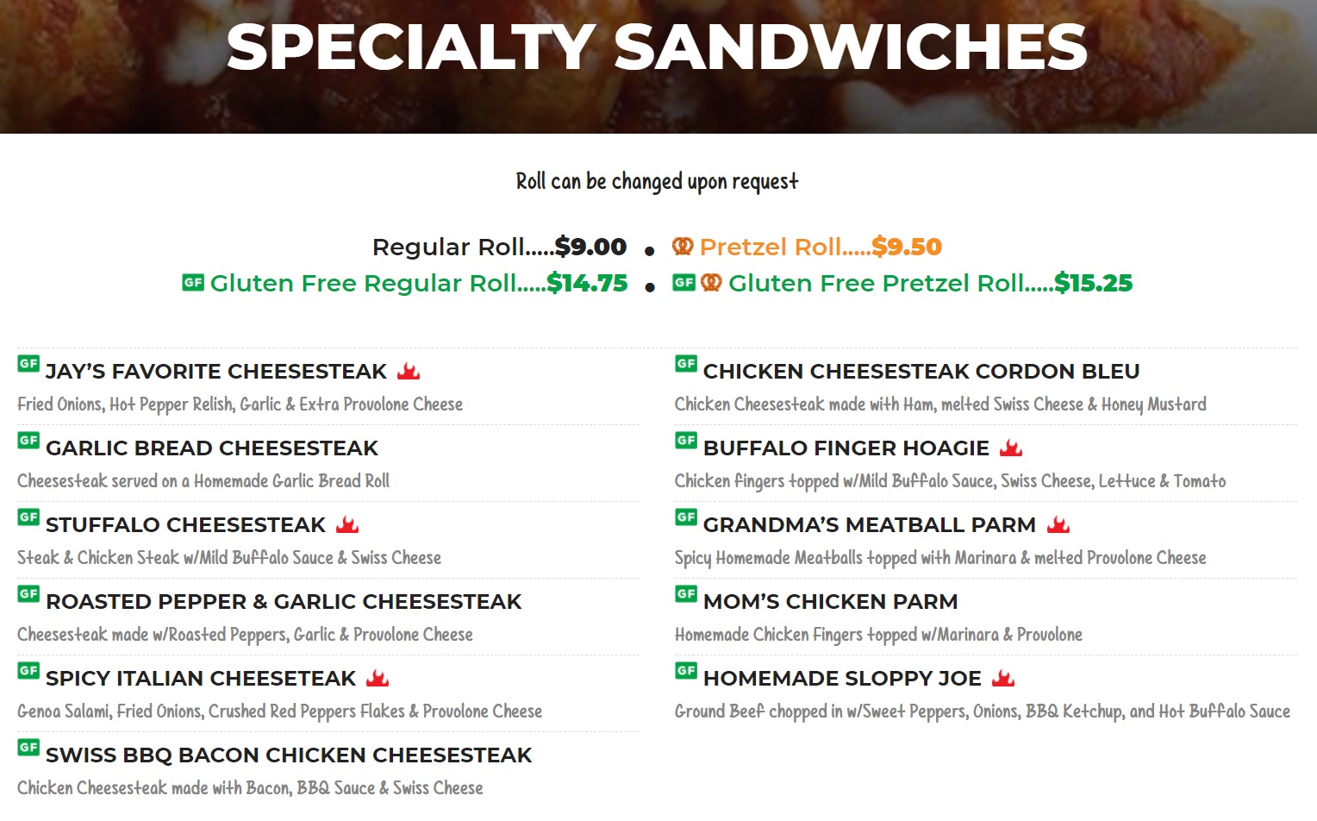Select the Roasted Pepper & Garlic Cheesesteak title
The height and width of the screenshot is (821, 1317).
[x=284, y=602]
